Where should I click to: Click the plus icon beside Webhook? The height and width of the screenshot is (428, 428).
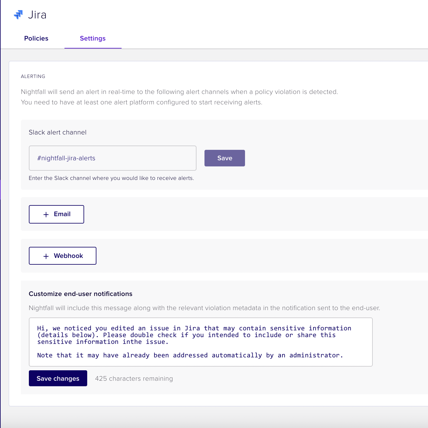pos(46,256)
